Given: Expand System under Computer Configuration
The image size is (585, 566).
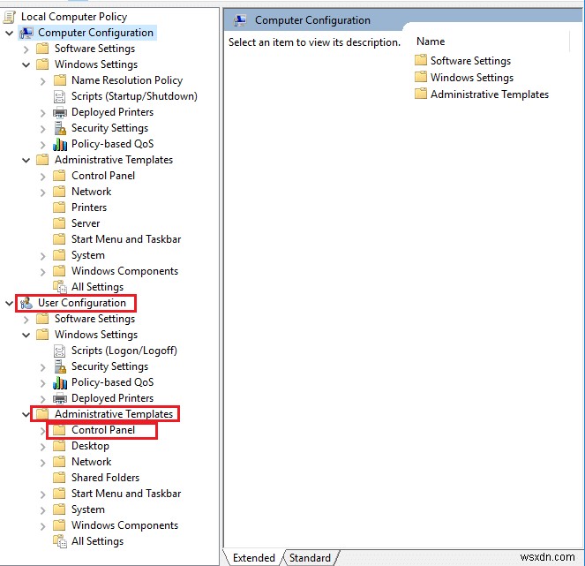Looking at the screenshot, I should [43, 256].
